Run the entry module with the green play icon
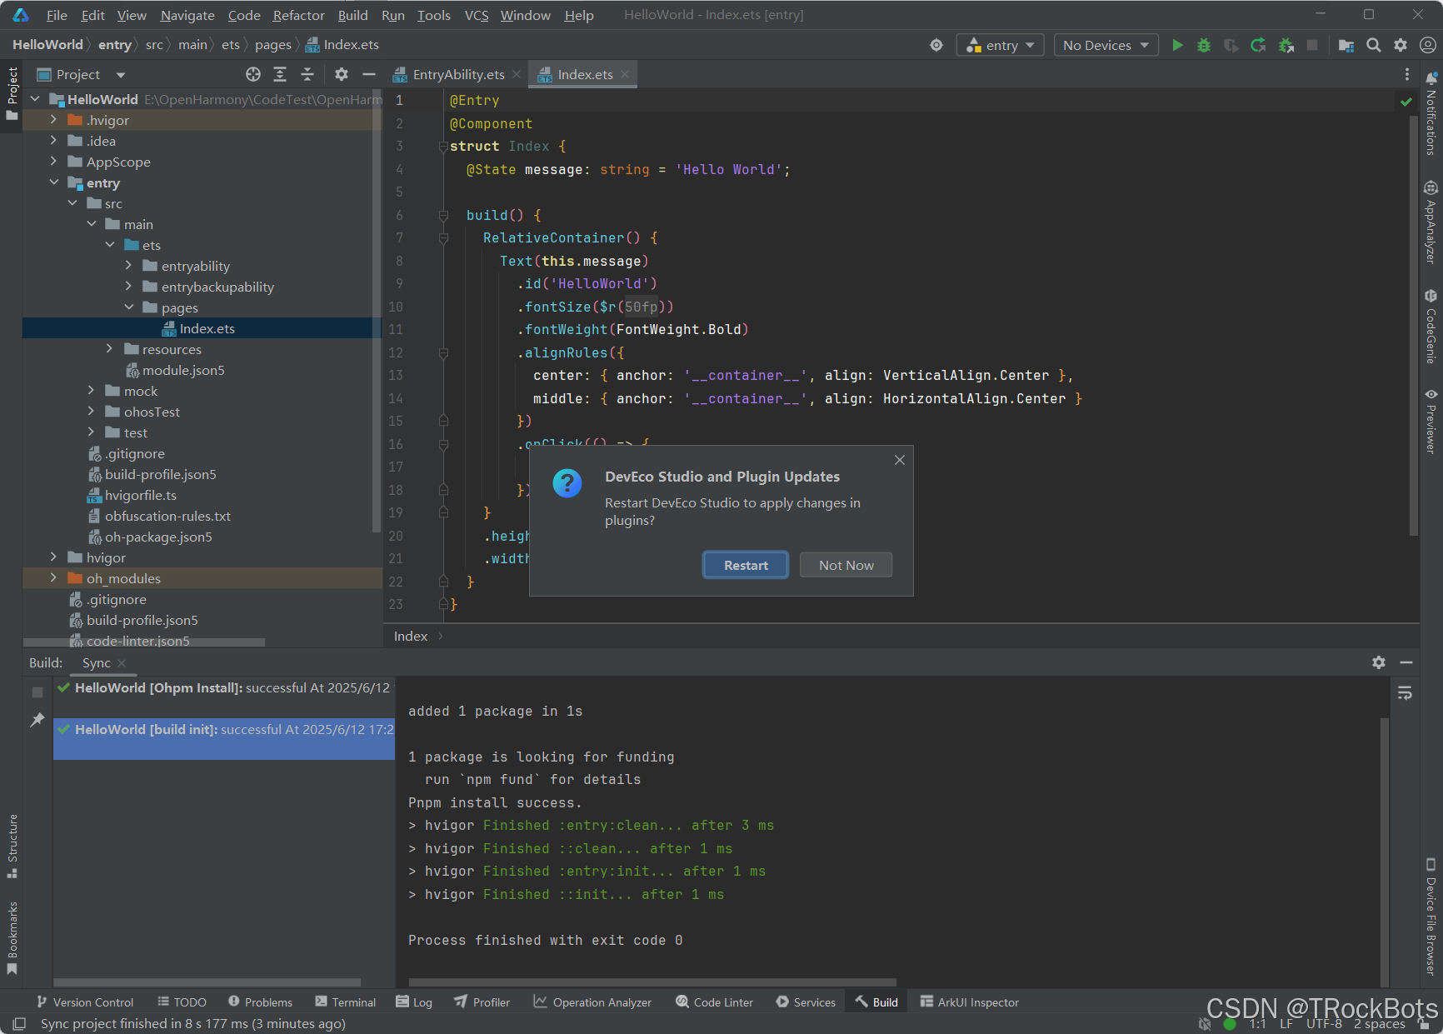The height and width of the screenshot is (1034, 1443). click(1177, 45)
